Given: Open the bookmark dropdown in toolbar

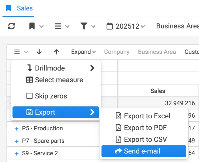Looking at the screenshot, I should click(36, 26).
